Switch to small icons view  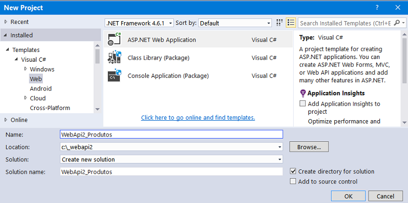point(280,23)
